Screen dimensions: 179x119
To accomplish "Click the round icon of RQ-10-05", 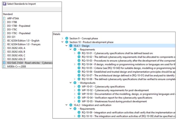I will click(x=79, y=68).
